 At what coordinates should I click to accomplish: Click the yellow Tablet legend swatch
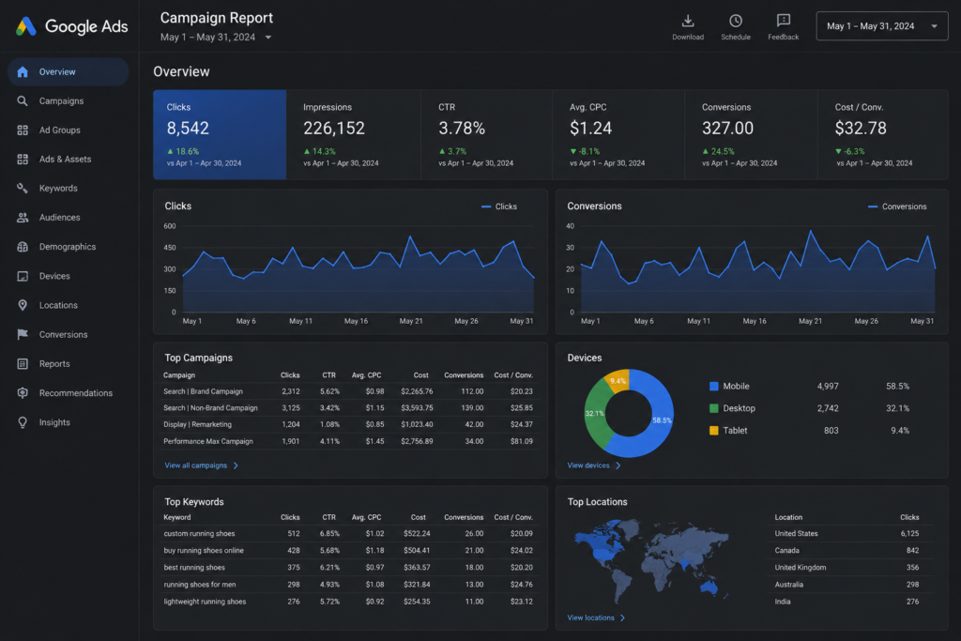714,430
